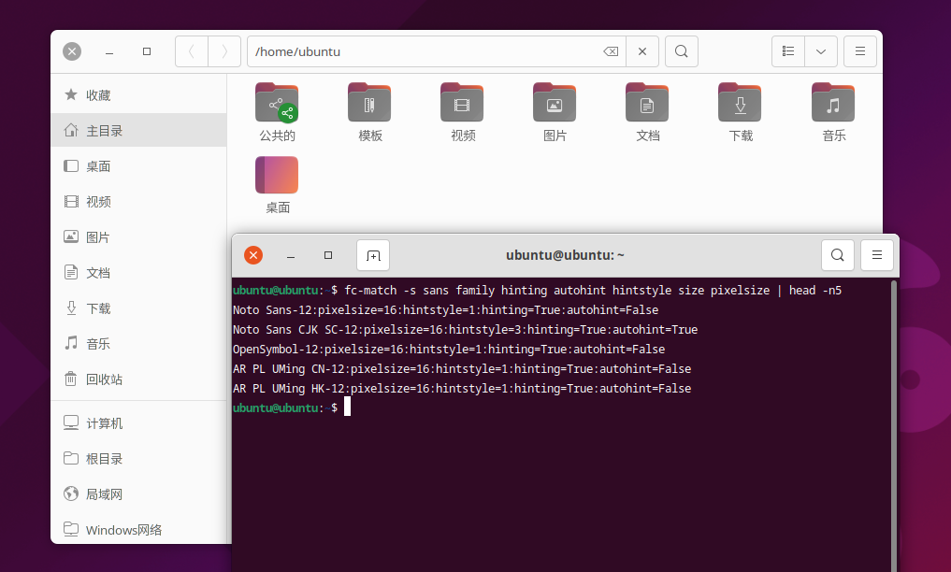
Task: Click the AR PL UMing CN output line
Action: tap(462, 368)
